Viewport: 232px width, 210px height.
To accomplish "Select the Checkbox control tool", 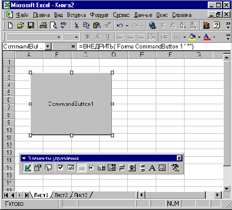I will pos(60,168).
